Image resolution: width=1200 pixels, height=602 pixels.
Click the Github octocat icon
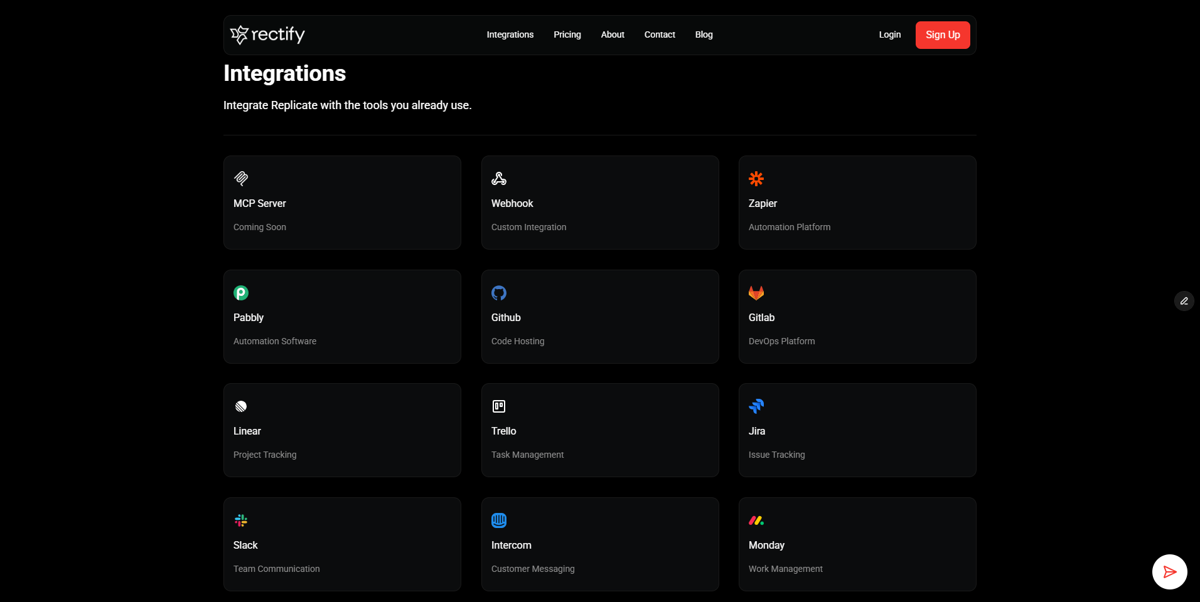[x=499, y=293]
